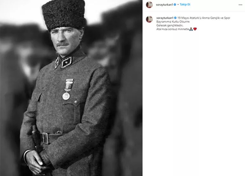
Task: Click the collar insignia in the photo
Action: (x=66, y=62)
